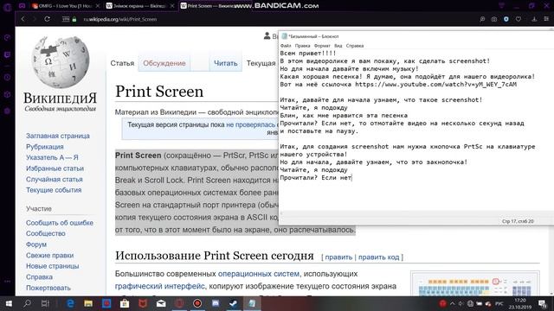Open browser easy setup icon
Screen dimensions: 554x311
click(546, 19)
